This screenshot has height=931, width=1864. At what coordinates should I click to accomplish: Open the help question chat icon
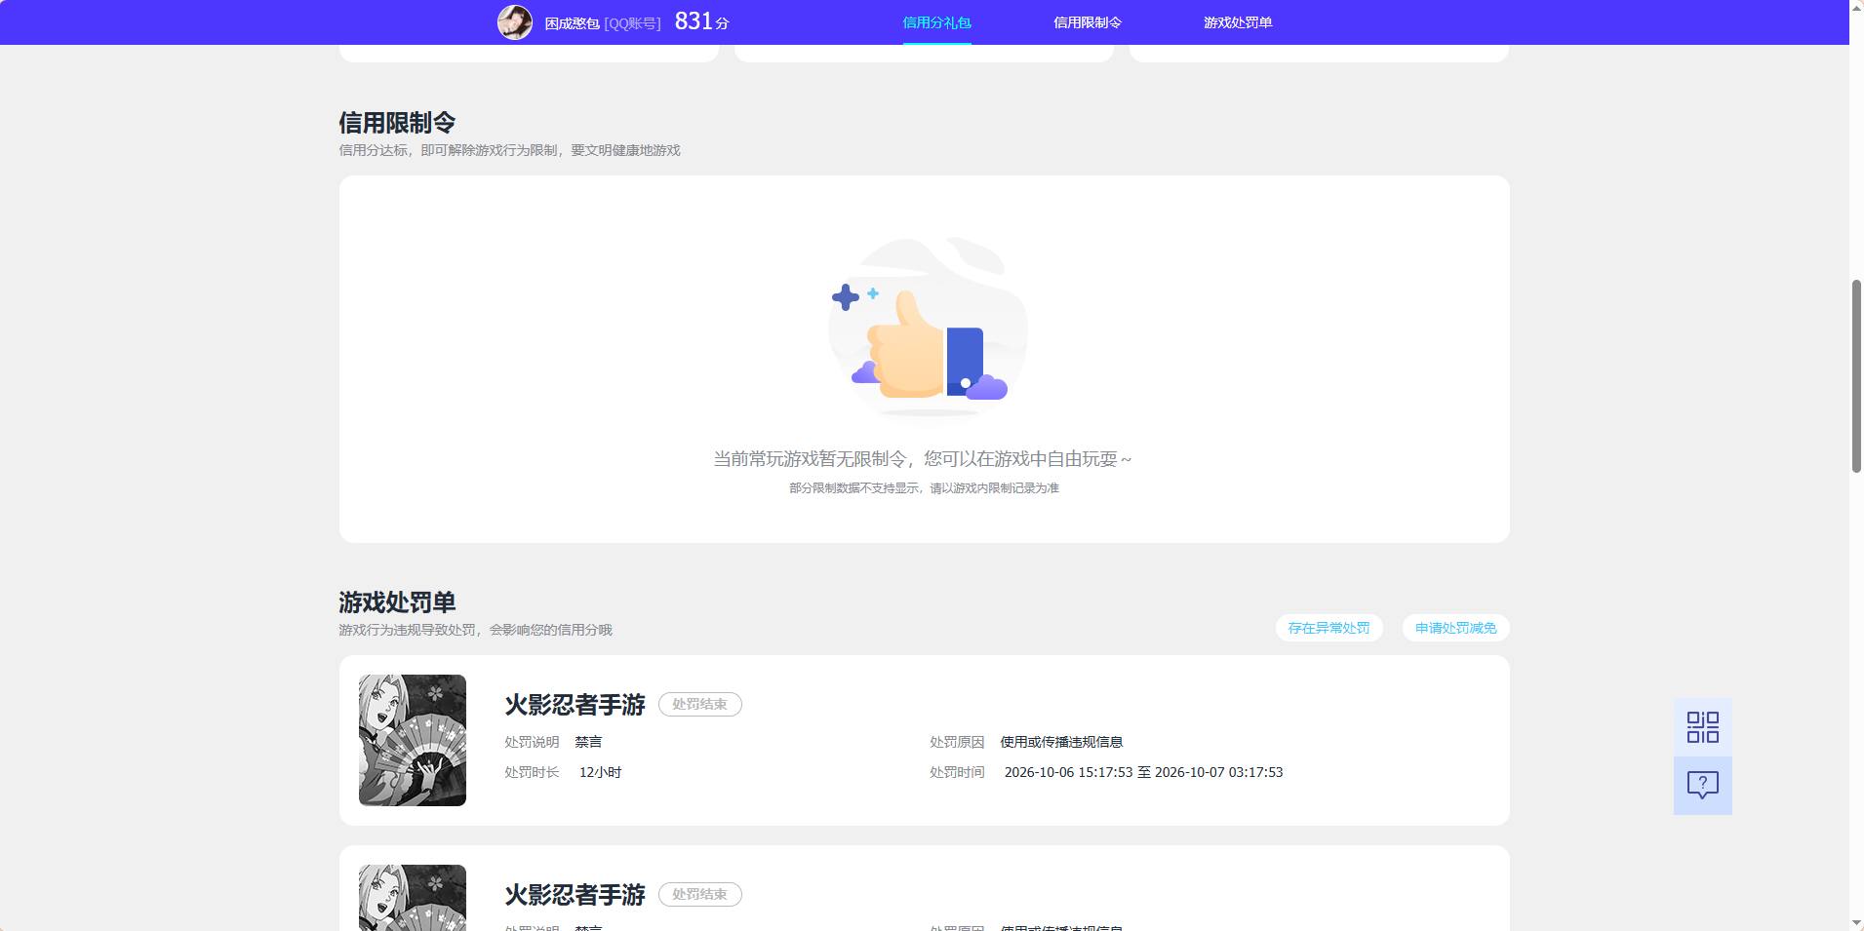click(1702, 786)
